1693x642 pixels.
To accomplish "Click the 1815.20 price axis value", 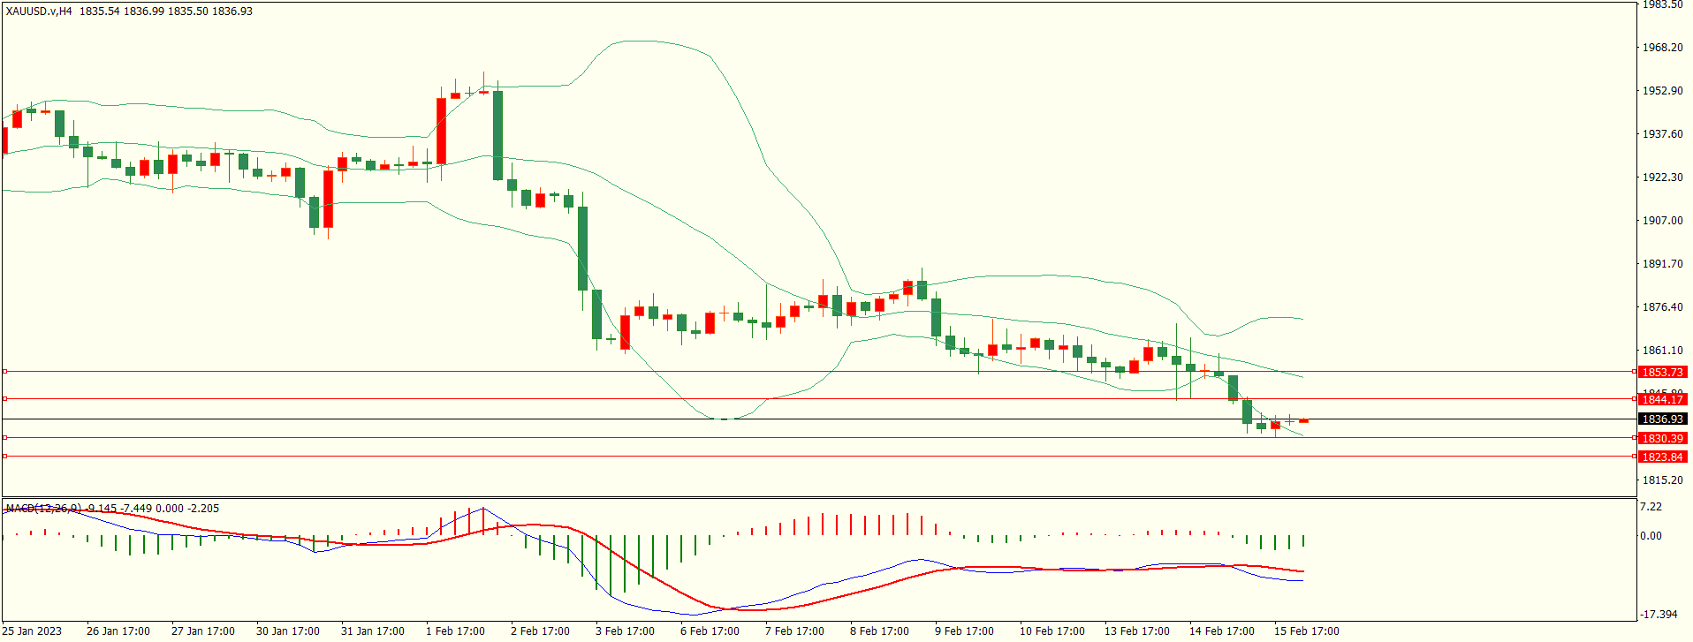I will [x=1662, y=480].
